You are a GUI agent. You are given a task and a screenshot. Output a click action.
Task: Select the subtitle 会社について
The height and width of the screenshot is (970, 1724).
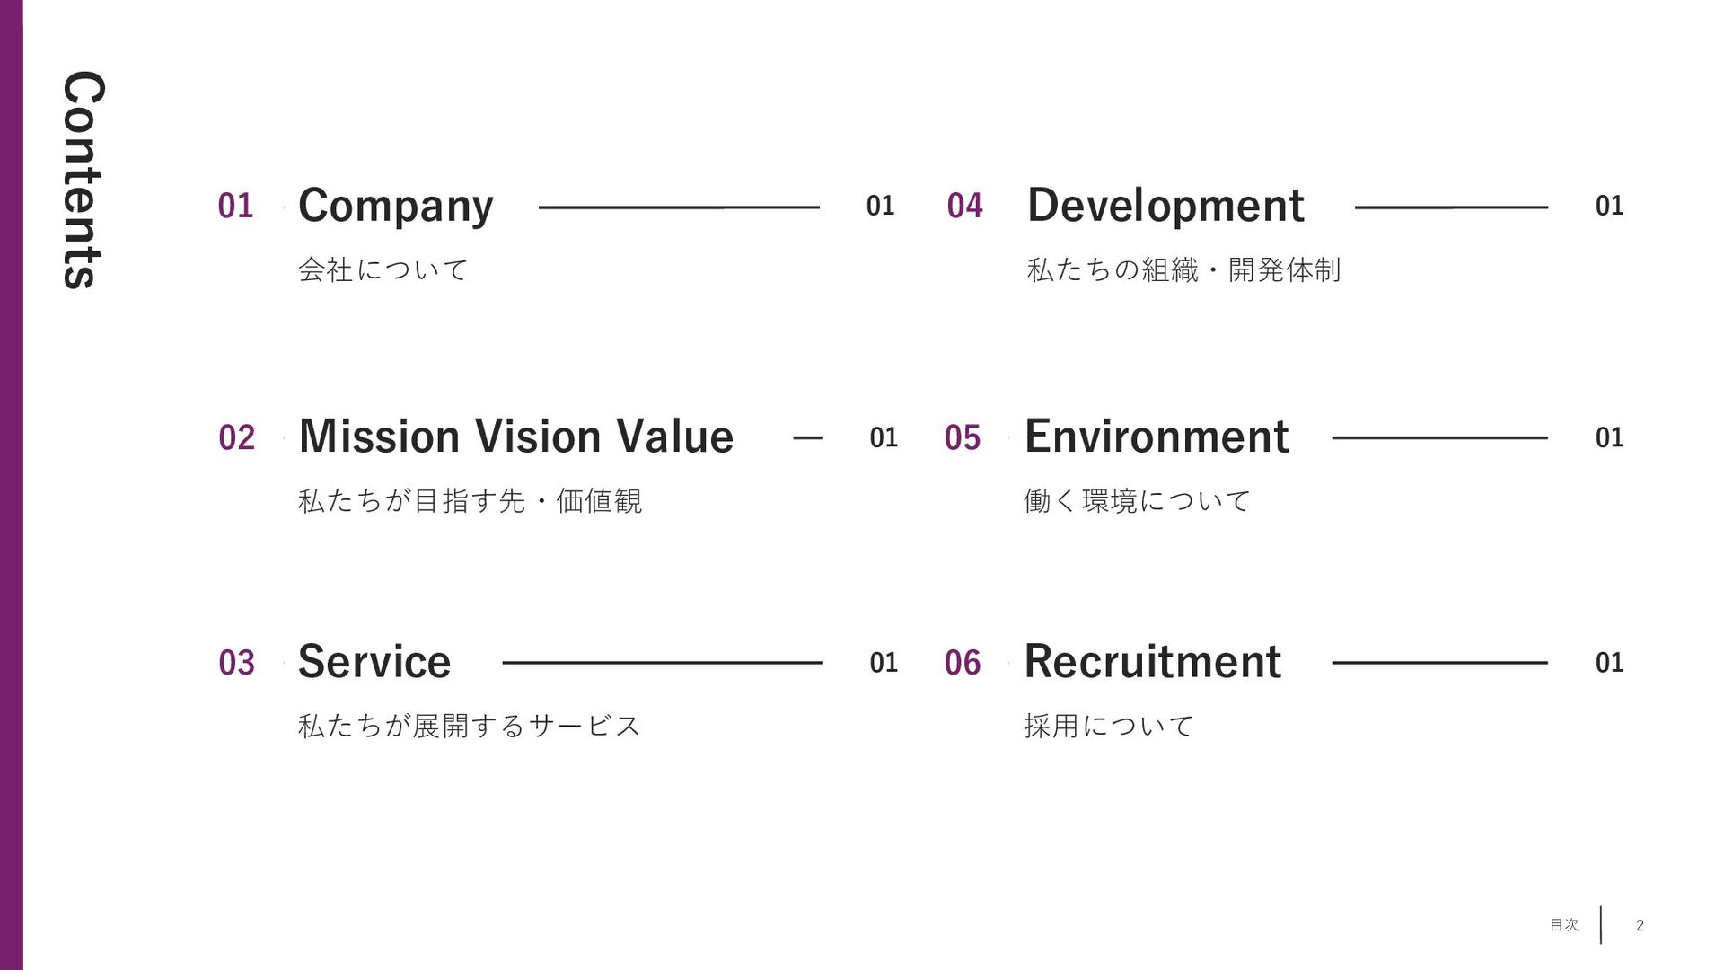coord(383,269)
